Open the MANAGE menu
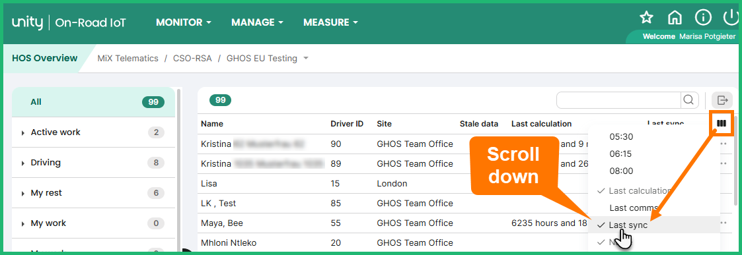 point(258,22)
